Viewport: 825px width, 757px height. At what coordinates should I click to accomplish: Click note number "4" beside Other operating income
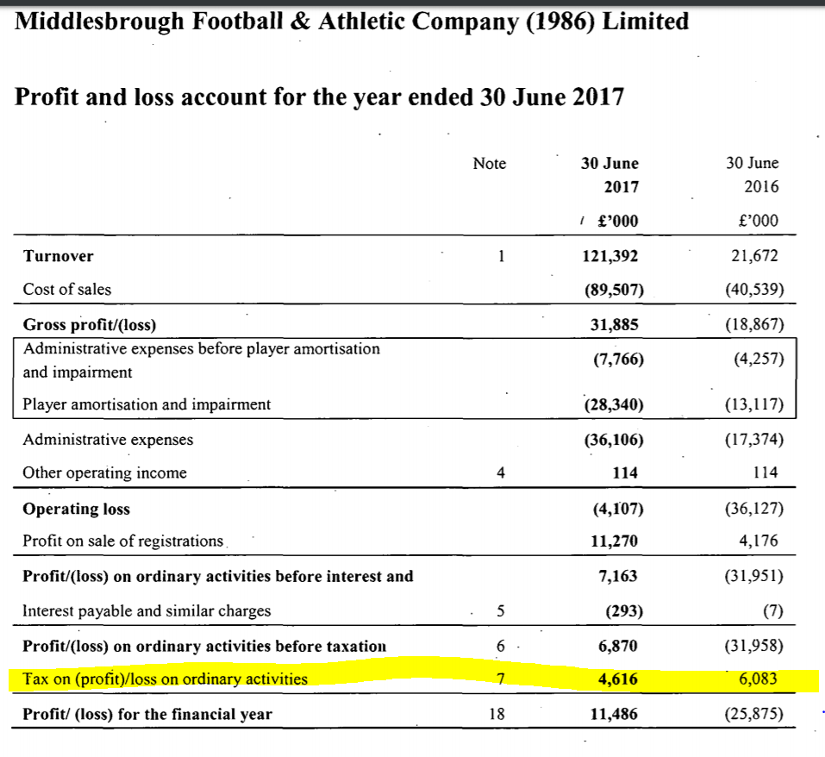coord(500,473)
